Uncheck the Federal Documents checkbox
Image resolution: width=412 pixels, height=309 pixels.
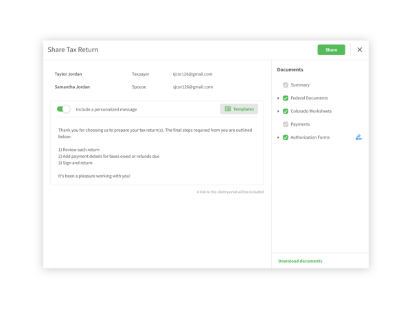coord(286,98)
